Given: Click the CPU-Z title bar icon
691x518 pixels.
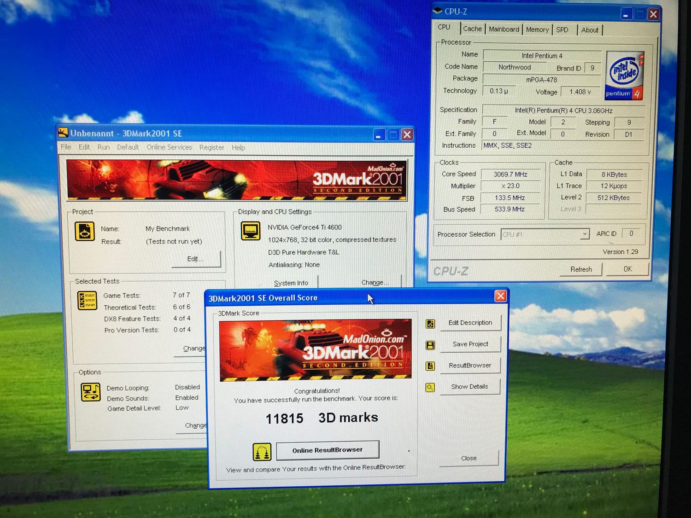Looking at the screenshot, I should [438, 11].
